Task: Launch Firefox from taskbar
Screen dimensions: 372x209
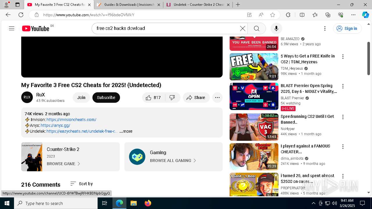Action: point(148,203)
